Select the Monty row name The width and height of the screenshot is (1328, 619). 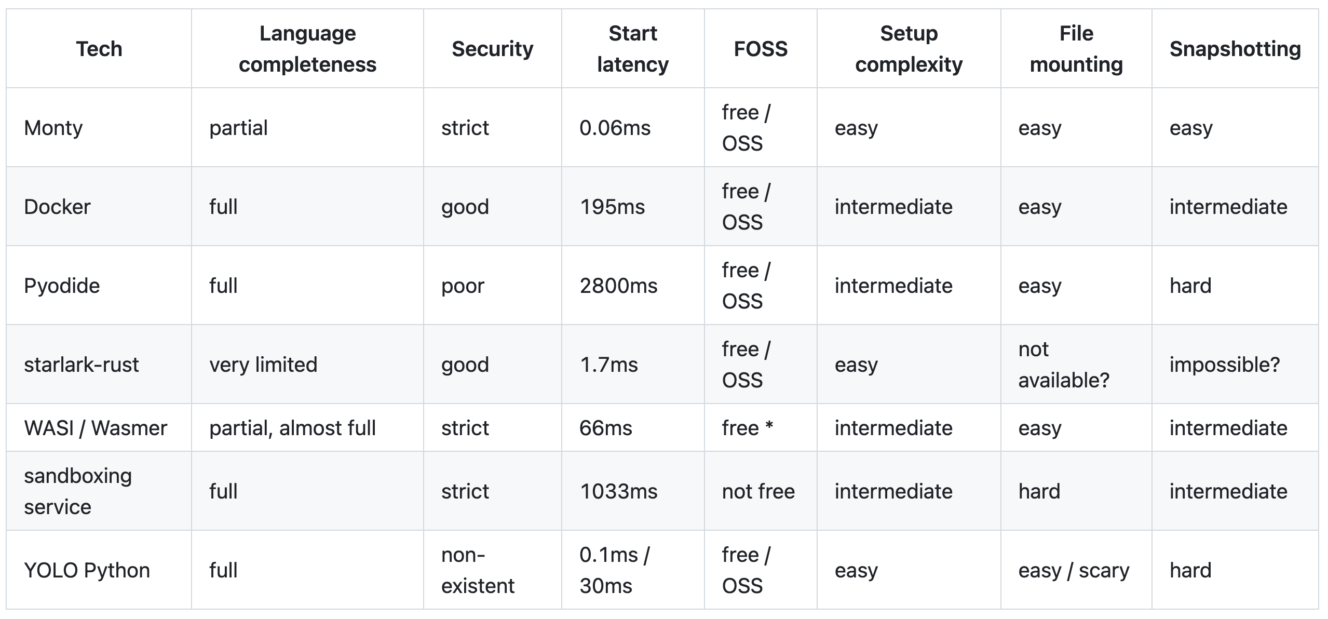[53, 128]
